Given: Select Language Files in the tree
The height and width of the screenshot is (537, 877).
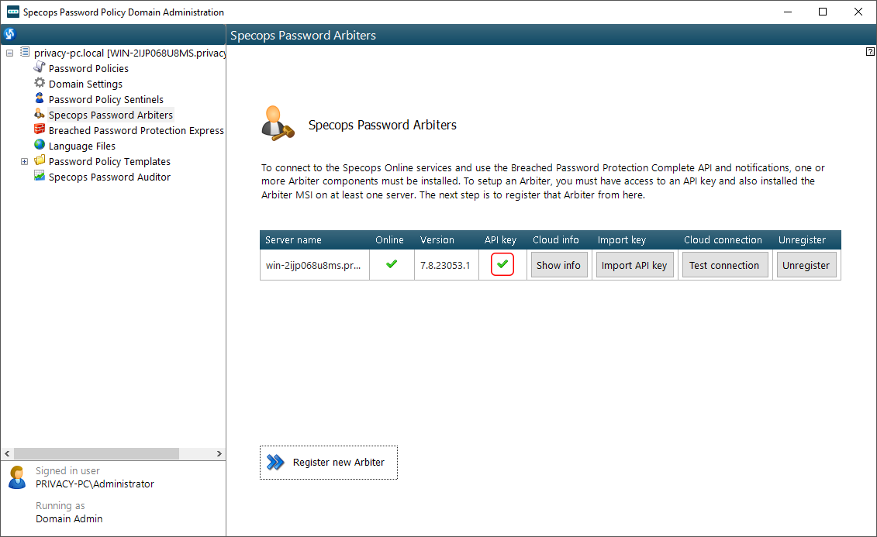Looking at the screenshot, I should (x=81, y=146).
